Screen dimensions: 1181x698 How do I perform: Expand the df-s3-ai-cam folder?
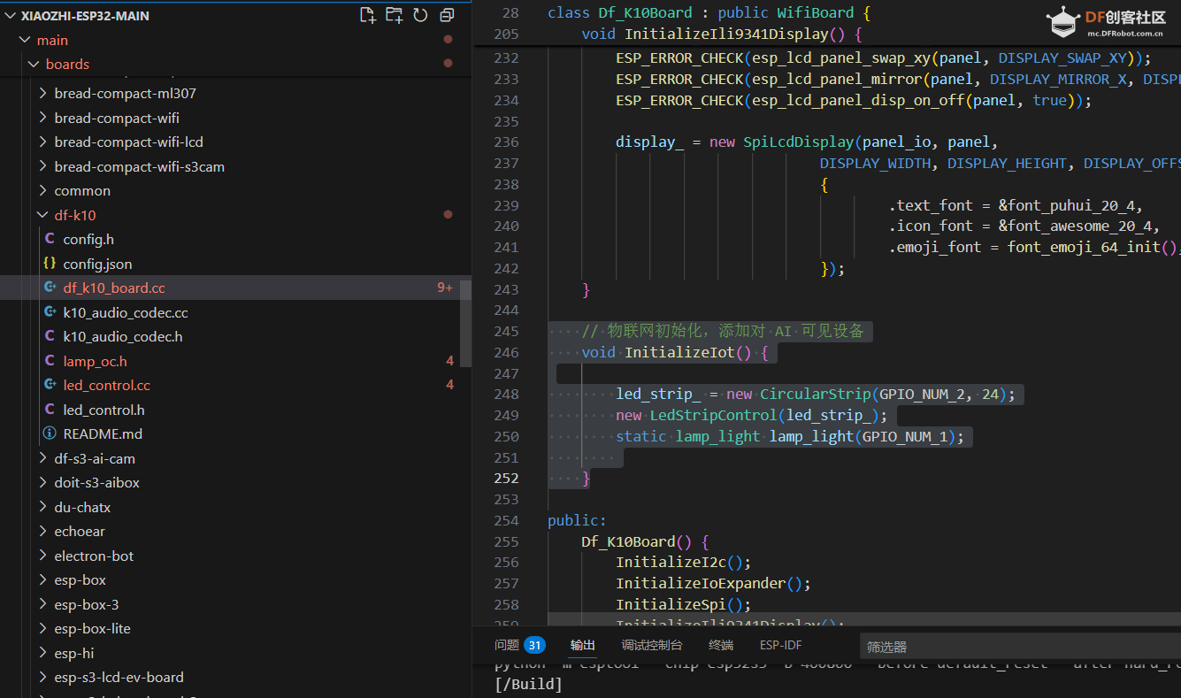tap(43, 458)
